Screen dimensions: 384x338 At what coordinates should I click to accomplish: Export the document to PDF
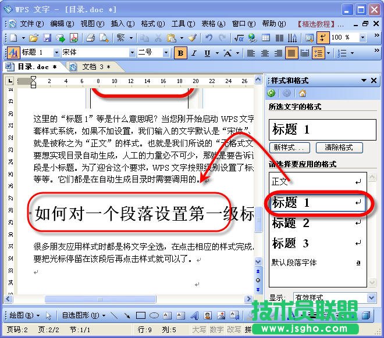coord(74,38)
